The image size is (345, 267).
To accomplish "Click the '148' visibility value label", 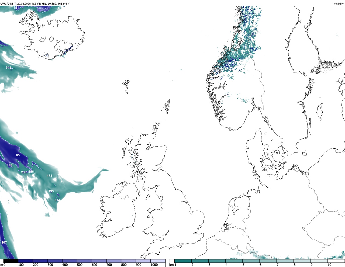I will coord(9,165).
